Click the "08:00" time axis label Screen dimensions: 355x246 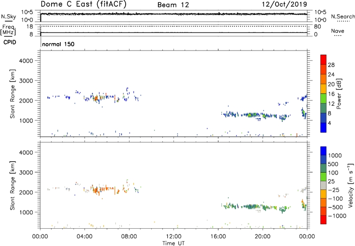click(129, 237)
